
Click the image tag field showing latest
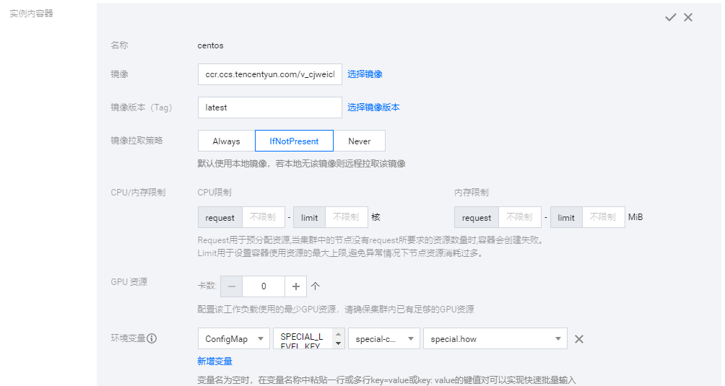(269, 108)
